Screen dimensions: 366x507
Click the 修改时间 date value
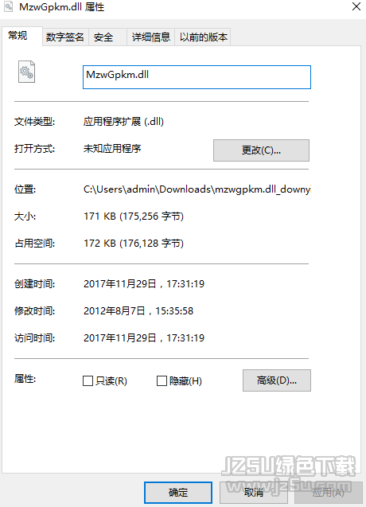click(138, 311)
